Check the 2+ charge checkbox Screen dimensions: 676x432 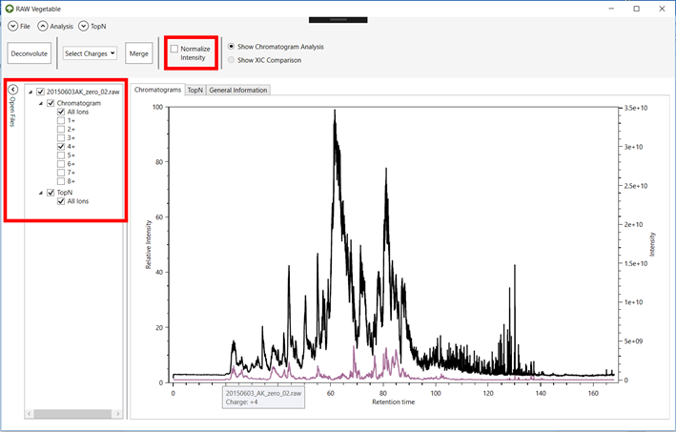pyautogui.click(x=61, y=129)
